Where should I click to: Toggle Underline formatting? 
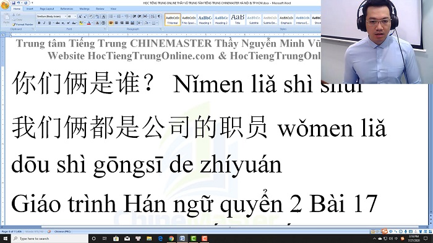[x=49, y=23]
